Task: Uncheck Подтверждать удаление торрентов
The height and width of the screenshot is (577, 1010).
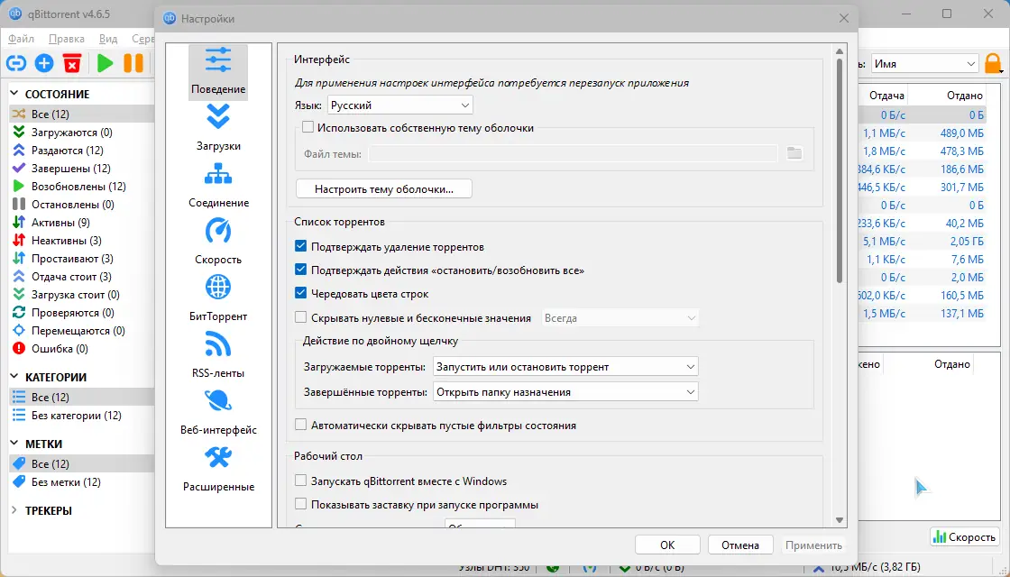Action: click(x=301, y=247)
